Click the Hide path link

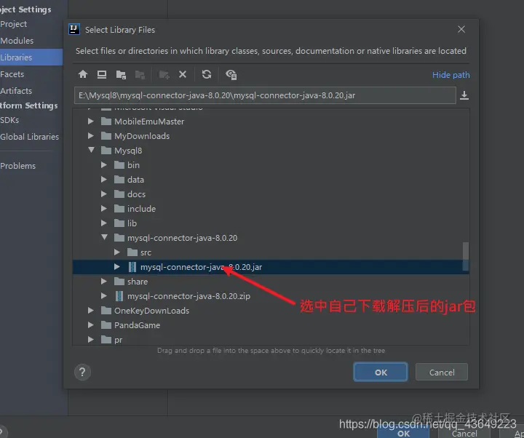450,75
